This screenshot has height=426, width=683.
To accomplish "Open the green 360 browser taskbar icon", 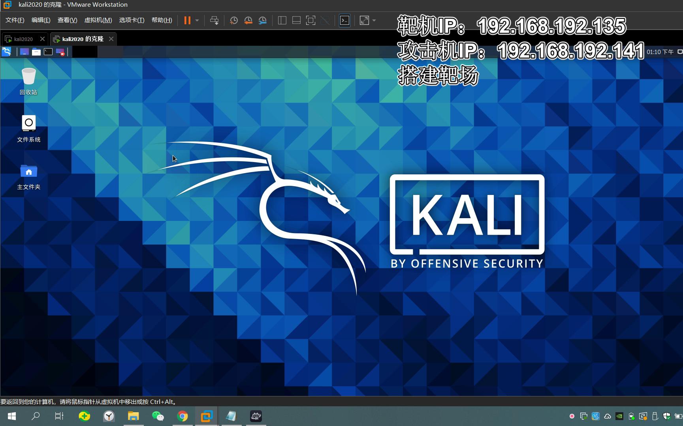I will (84, 416).
